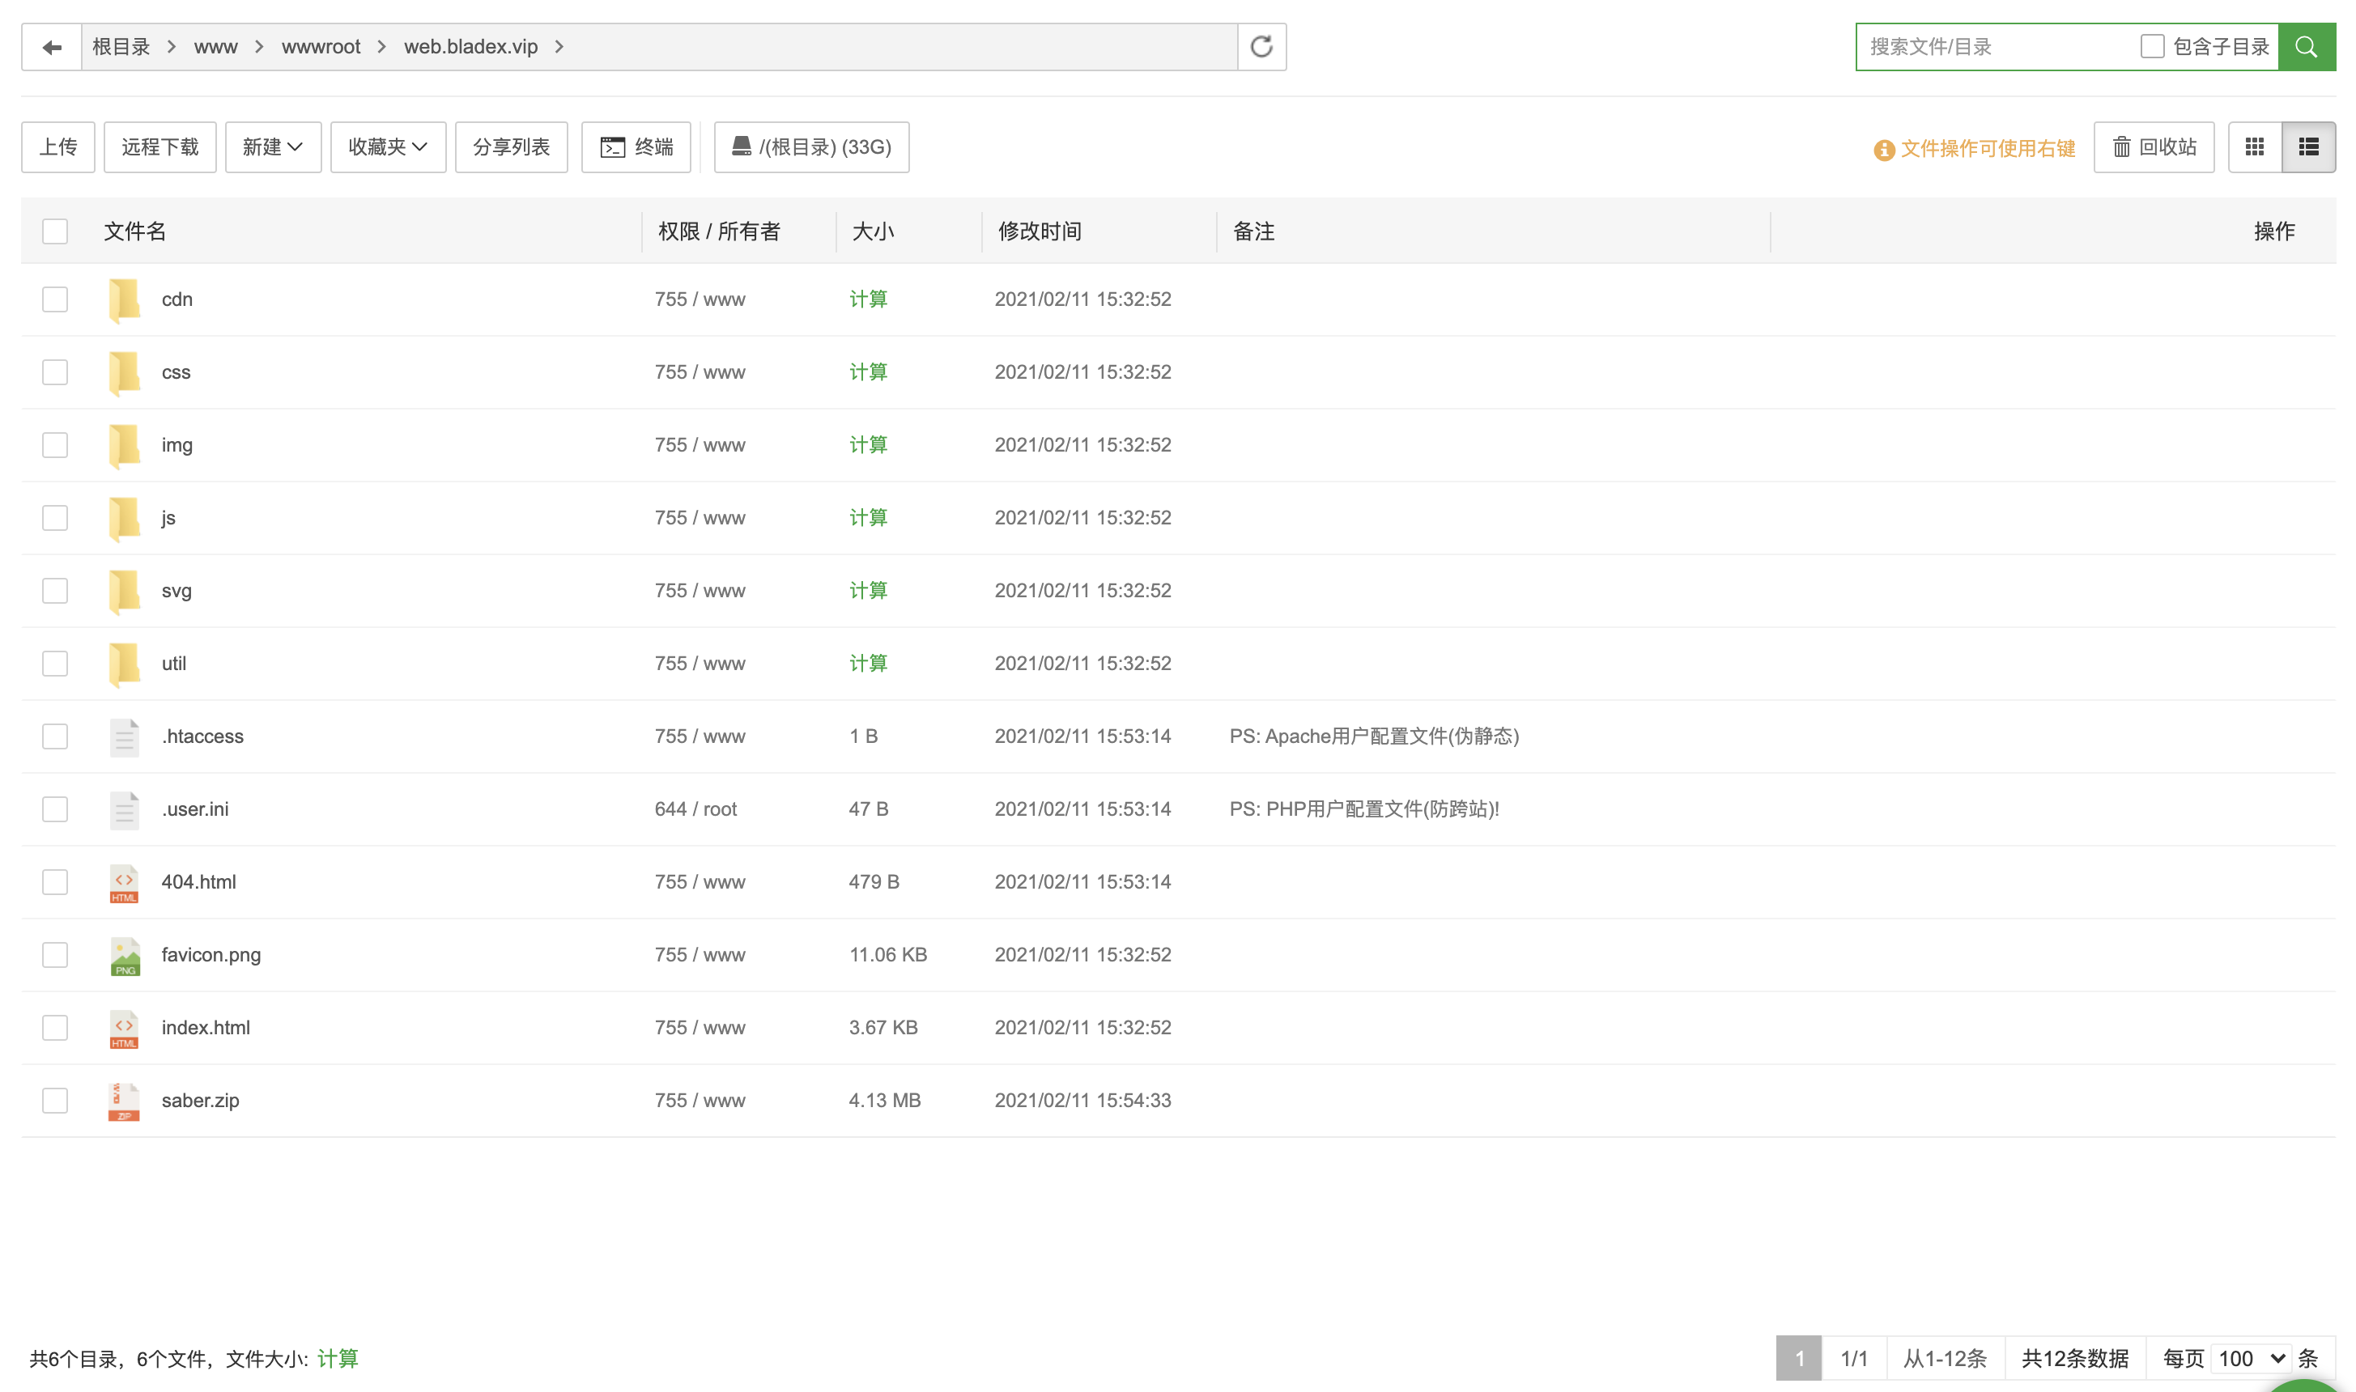2356x1392 pixels.
Task: Open the per-page 100 selector
Action: coord(2251,1358)
